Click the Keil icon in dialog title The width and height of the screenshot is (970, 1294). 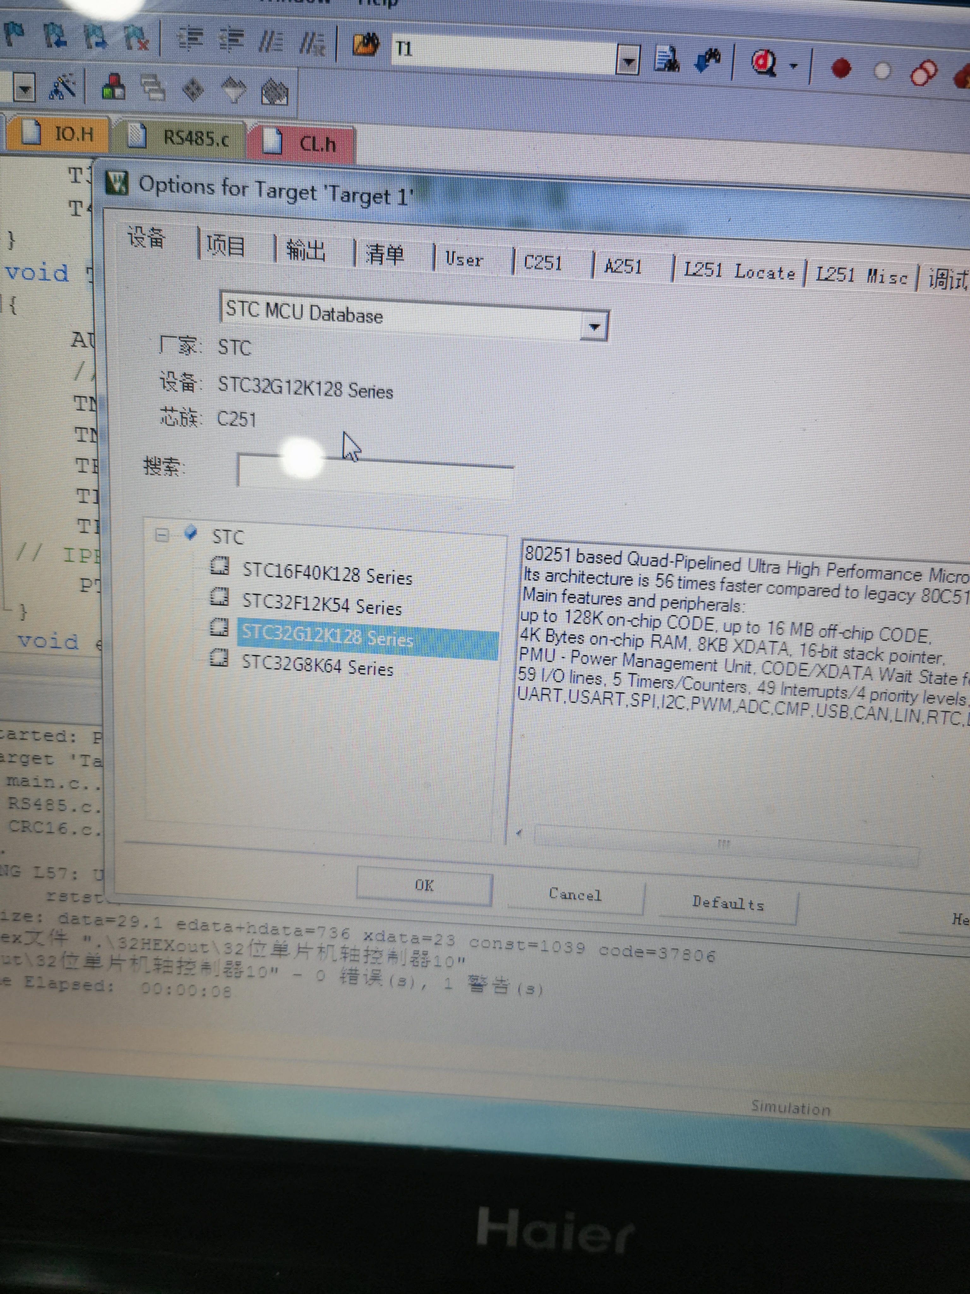tap(117, 183)
